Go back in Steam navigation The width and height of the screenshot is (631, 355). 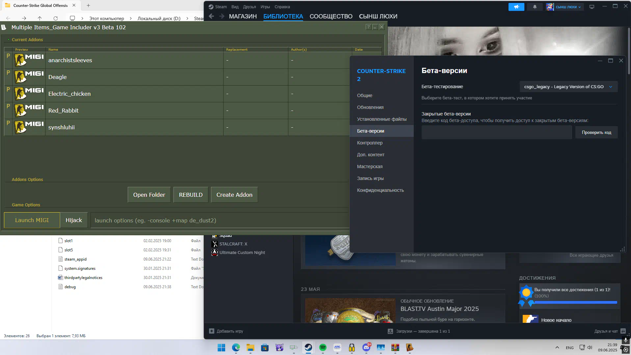coord(211,16)
